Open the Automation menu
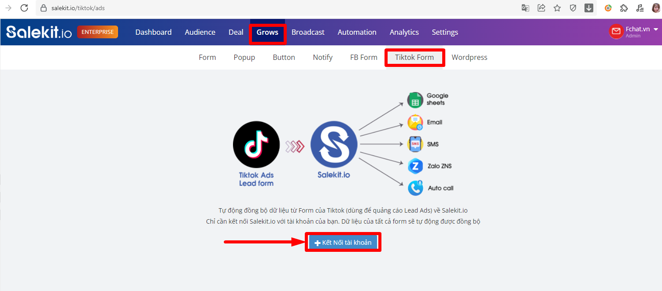This screenshot has width=662, height=291. click(x=357, y=32)
